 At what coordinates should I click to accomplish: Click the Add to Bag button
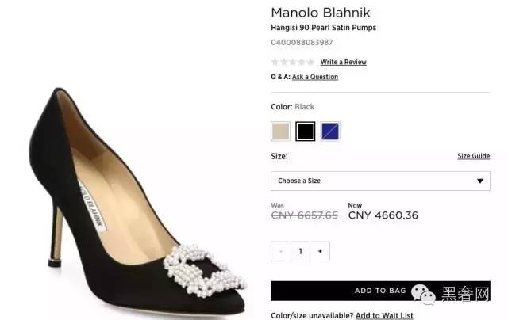click(x=379, y=291)
